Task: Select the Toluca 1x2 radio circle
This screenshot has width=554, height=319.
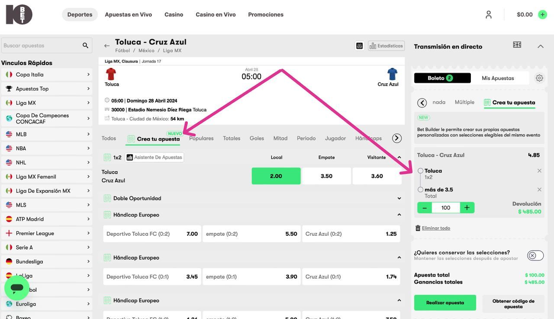Action: click(420, 171)
